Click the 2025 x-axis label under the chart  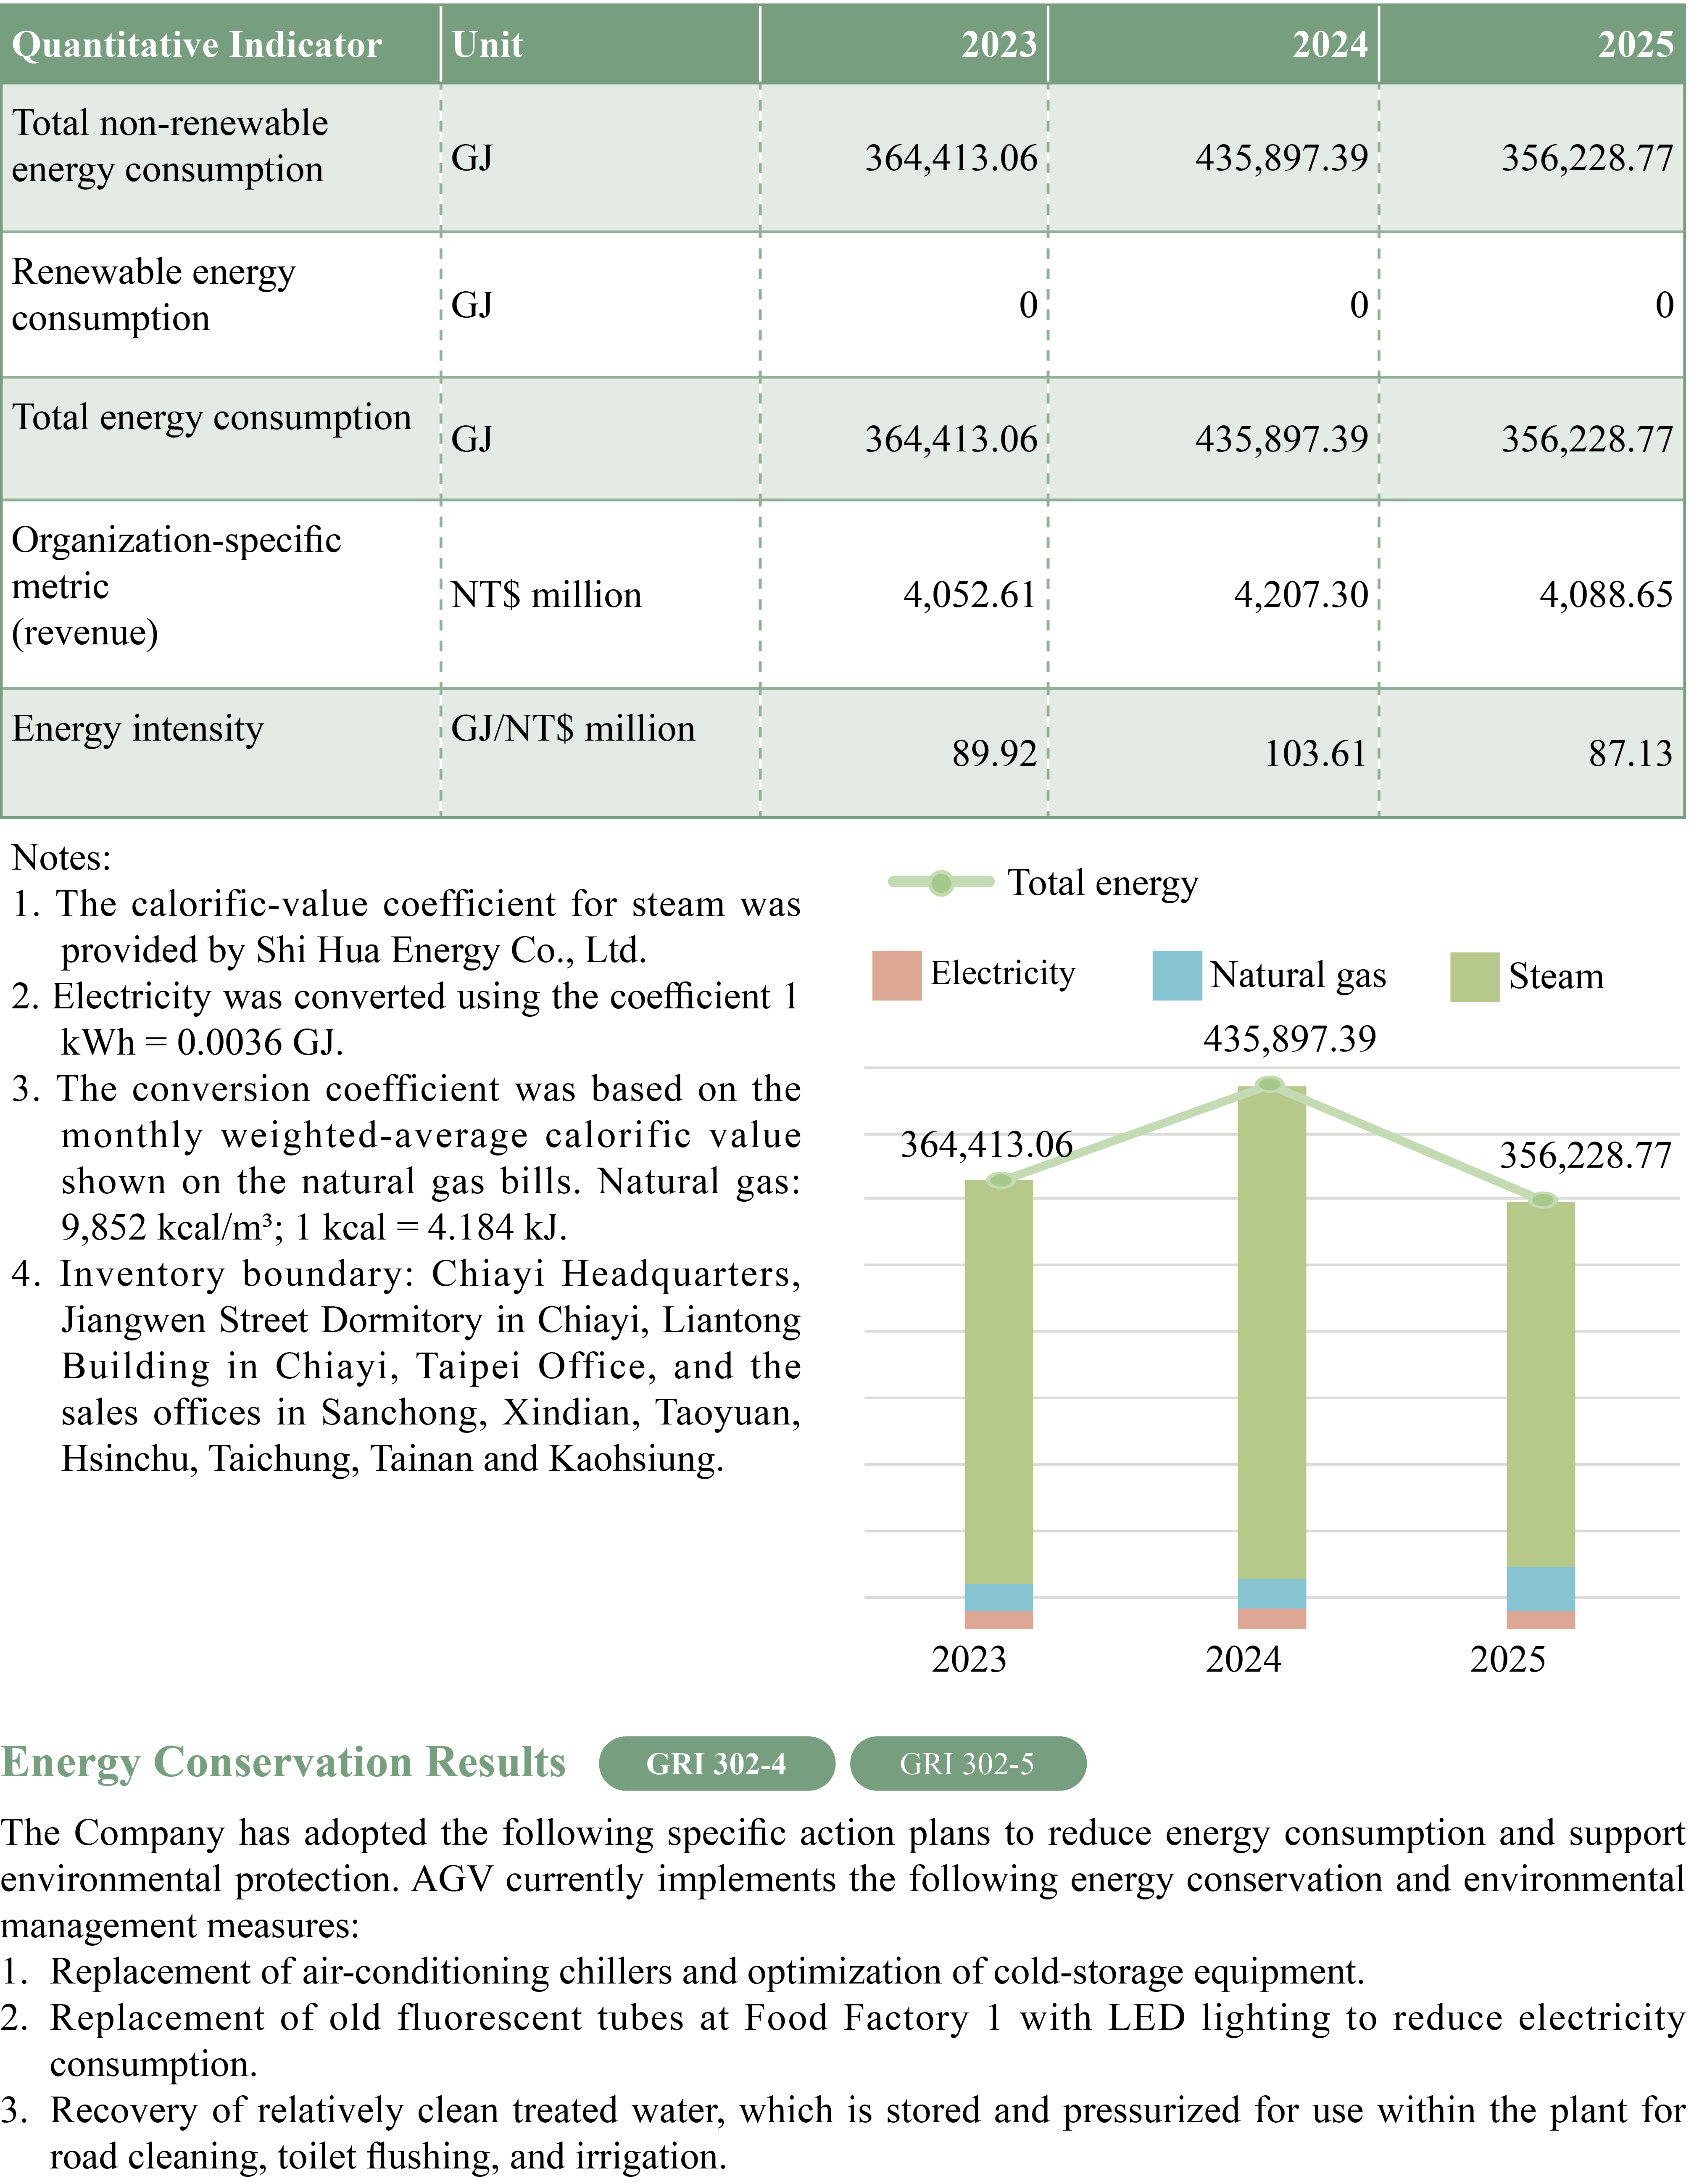[1507, 1660]
